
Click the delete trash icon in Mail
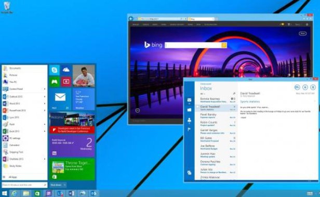coord(313,88)
